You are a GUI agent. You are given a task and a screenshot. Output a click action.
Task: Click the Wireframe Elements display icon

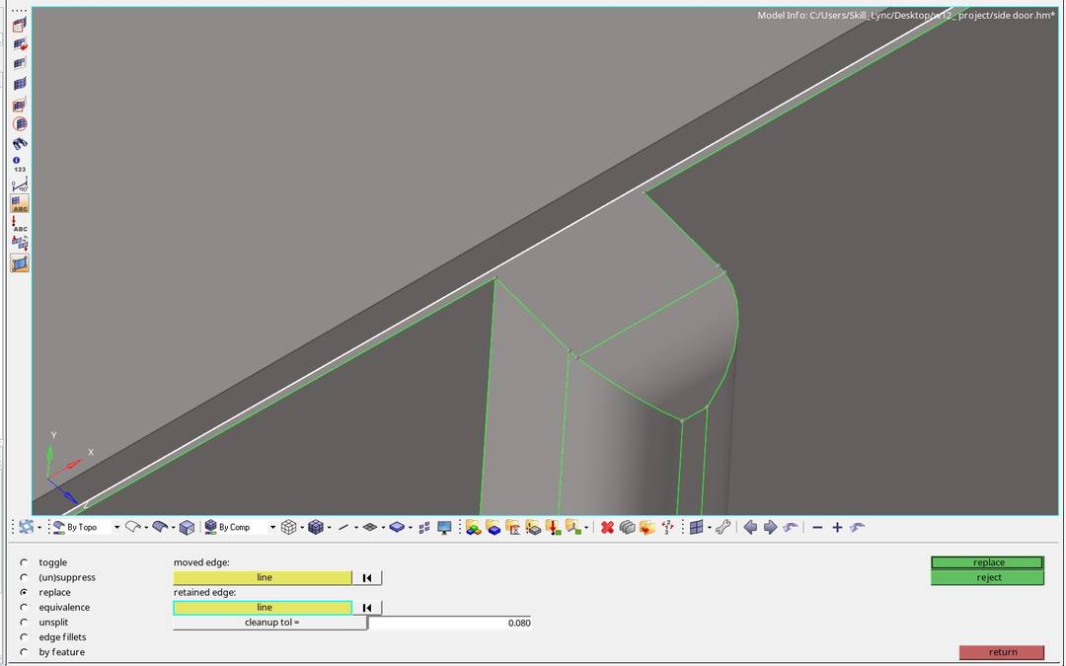(287, 527)
